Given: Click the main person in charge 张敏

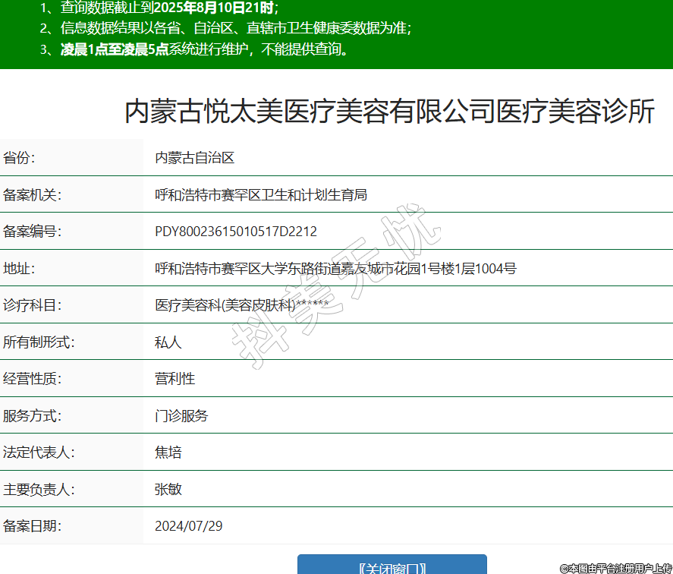Looking at the screenshot, I should [x=168, y=489].
